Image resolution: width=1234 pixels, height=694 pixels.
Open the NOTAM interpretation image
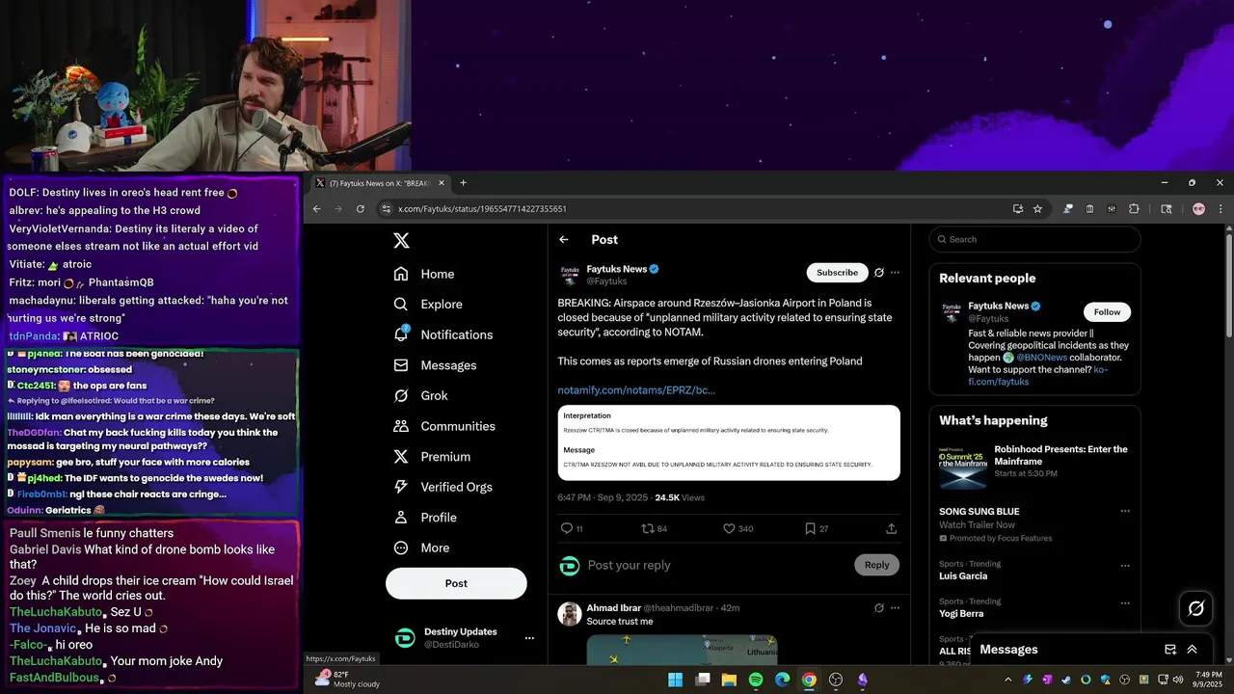pos(729,442)
